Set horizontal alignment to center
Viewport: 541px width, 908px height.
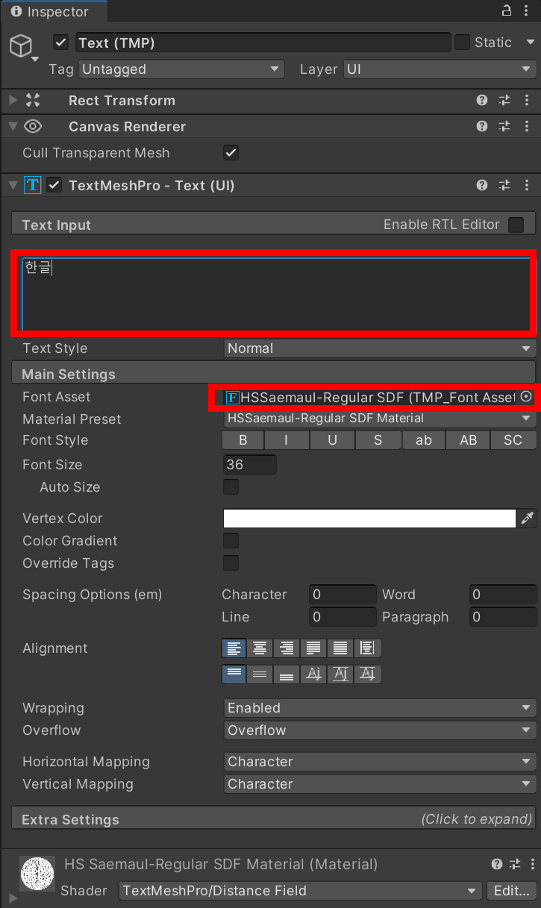click(260, 648)
